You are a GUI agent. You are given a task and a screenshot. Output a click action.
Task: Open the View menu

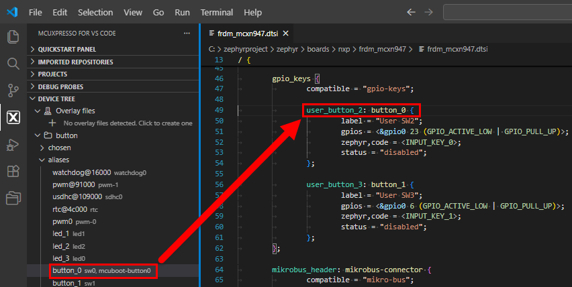133,12
